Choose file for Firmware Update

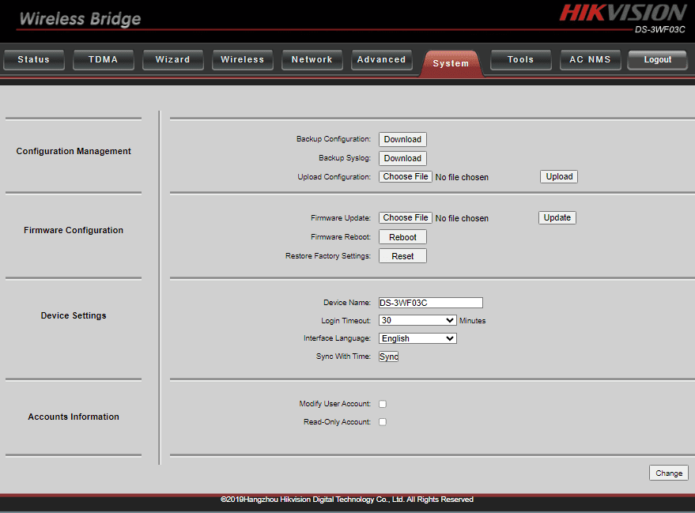406,218
